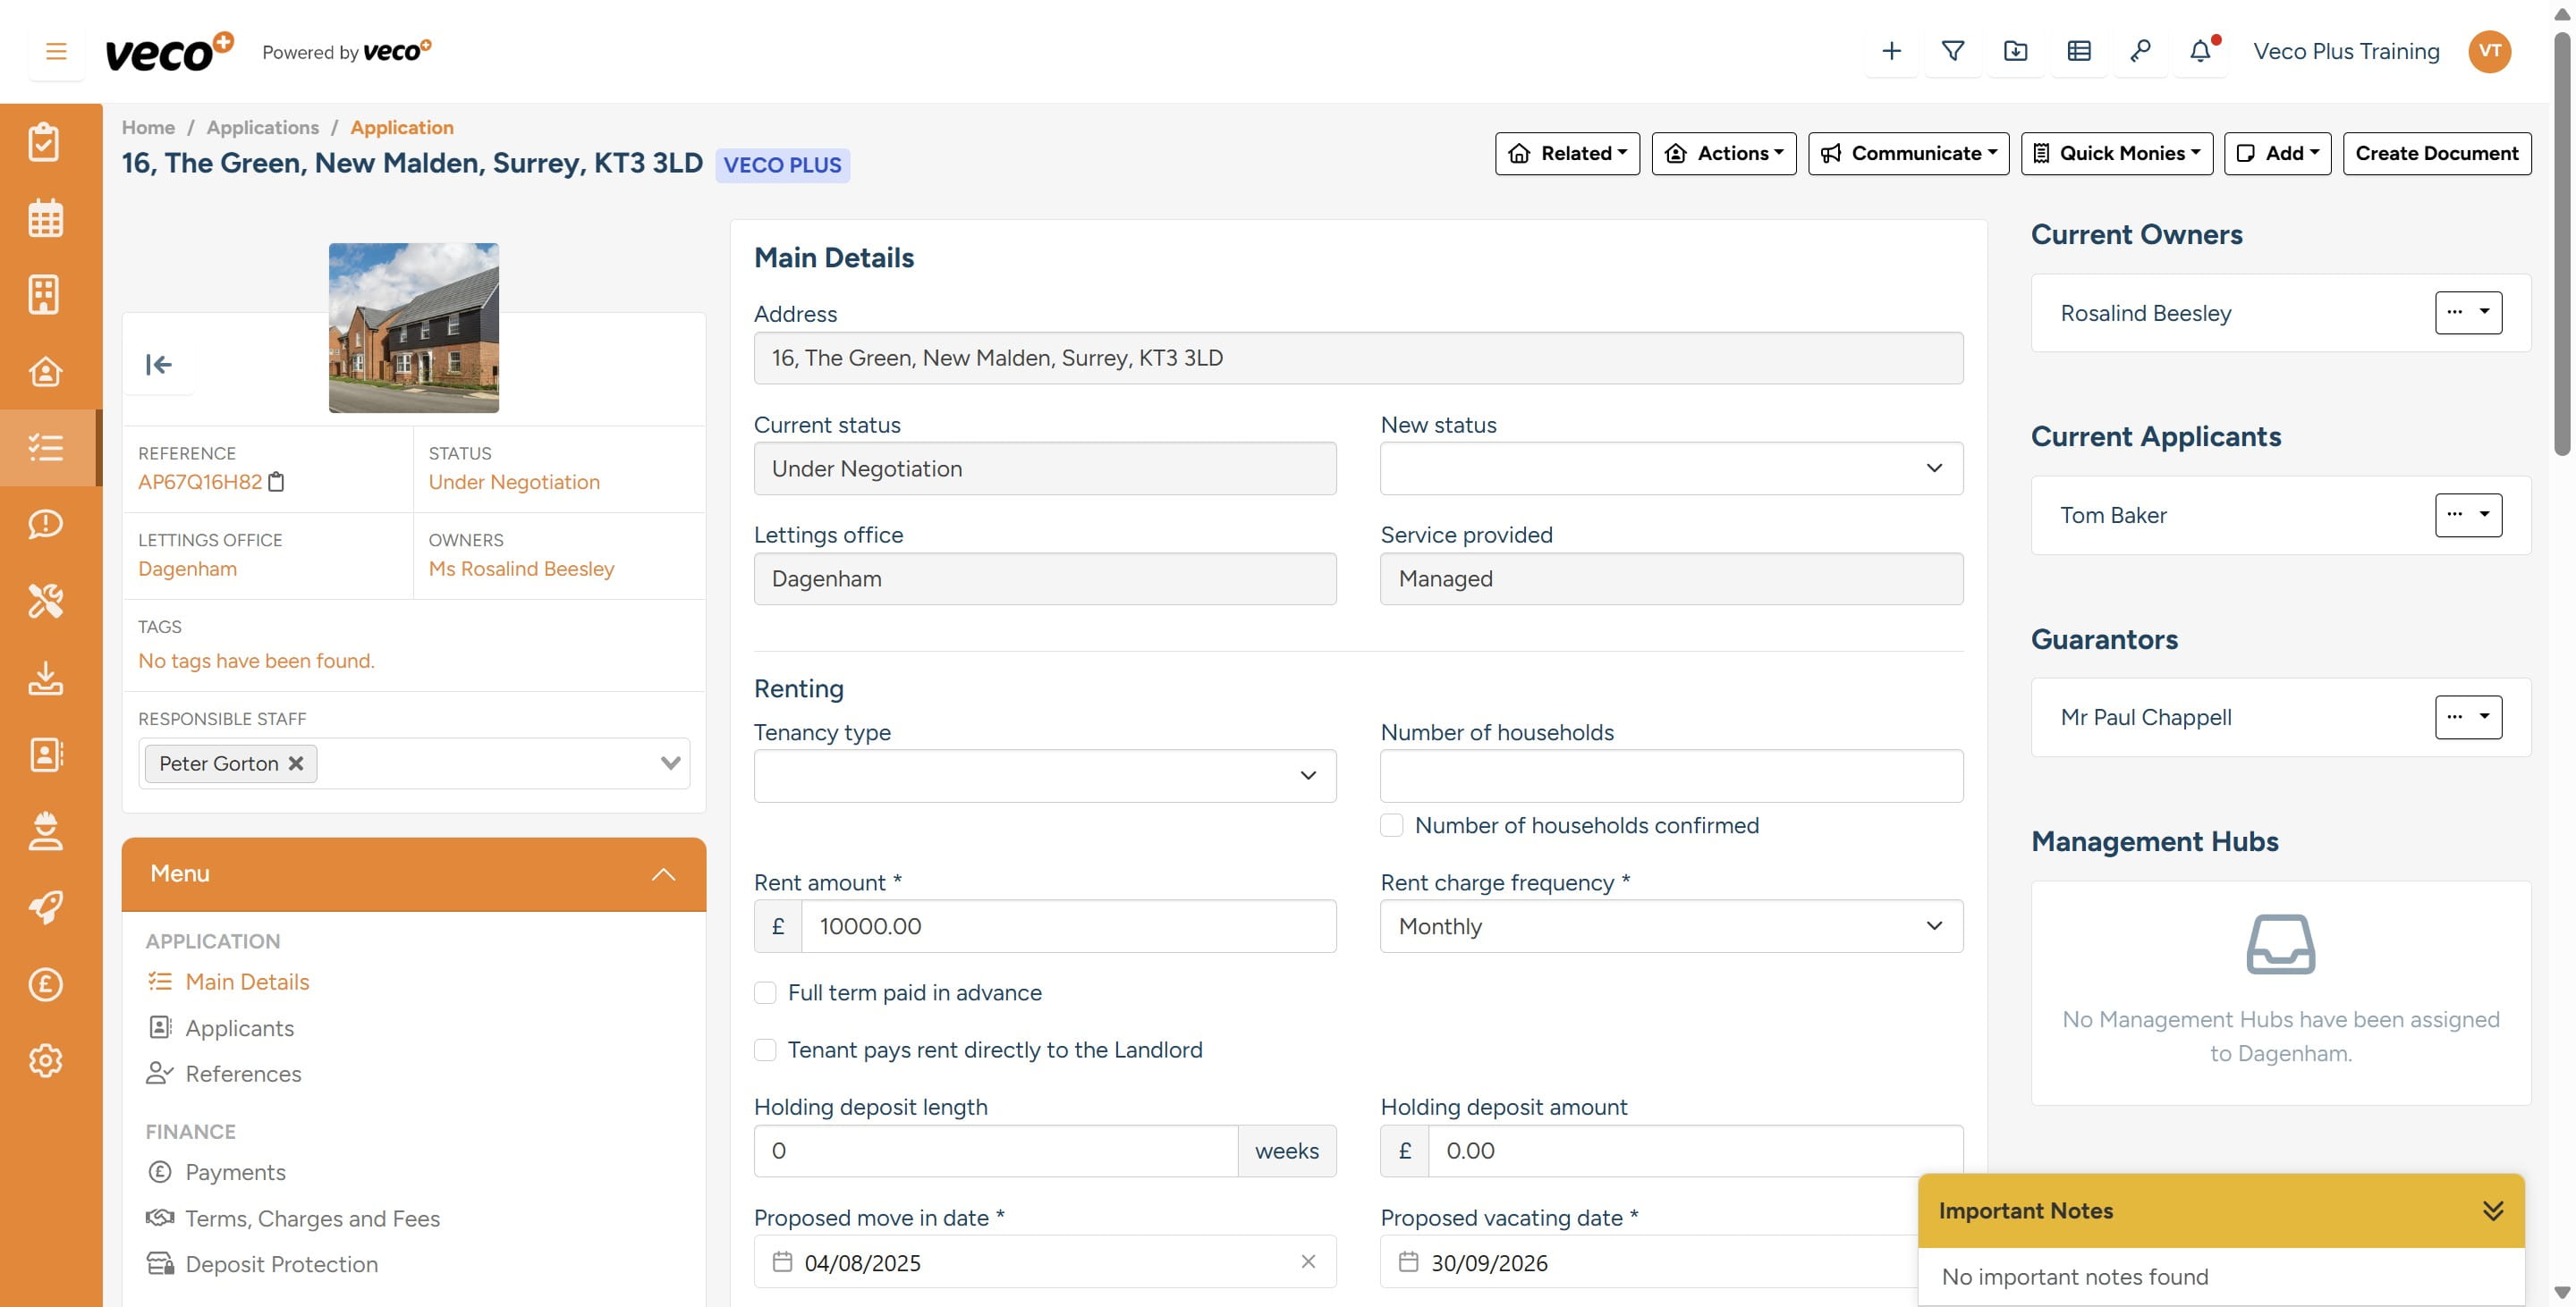
Task: Click the rocket icon in the sidebar
Action: 46,906
